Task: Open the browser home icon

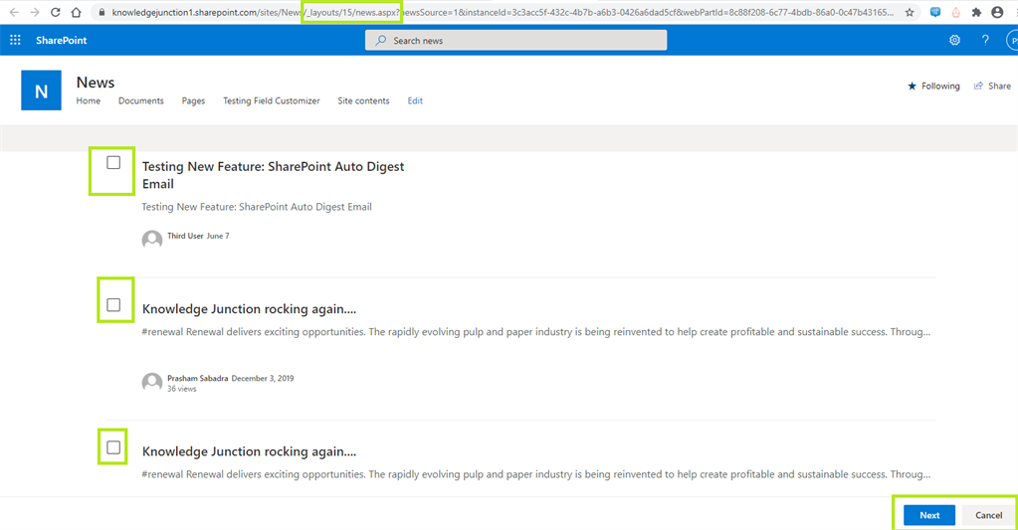Action: click(76, 12)
